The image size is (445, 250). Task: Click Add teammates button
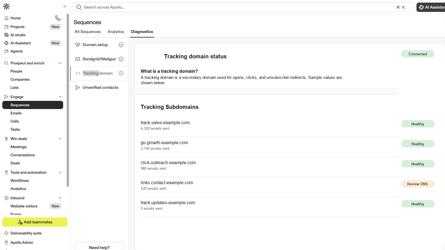pyautogui.click(x=35, y=222)
